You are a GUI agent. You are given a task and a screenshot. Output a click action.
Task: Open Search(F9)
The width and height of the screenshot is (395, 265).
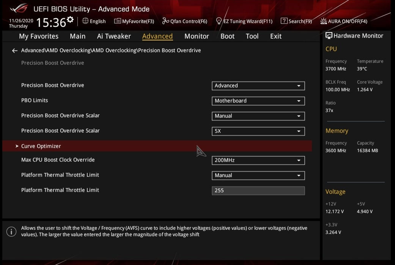pyautogui.click(x=296, y=21)
